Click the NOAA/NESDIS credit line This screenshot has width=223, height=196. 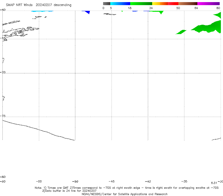click(x=124, y=194)
